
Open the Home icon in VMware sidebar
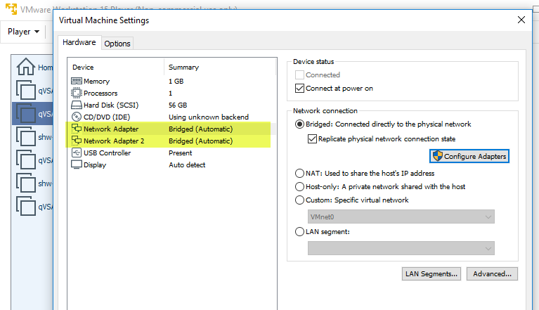click(26, 67)
